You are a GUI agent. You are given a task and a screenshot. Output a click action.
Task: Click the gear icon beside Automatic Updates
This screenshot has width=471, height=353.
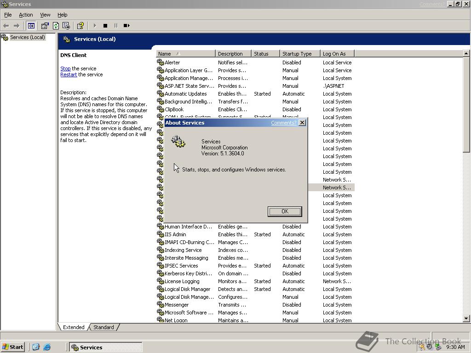(161, 93)
